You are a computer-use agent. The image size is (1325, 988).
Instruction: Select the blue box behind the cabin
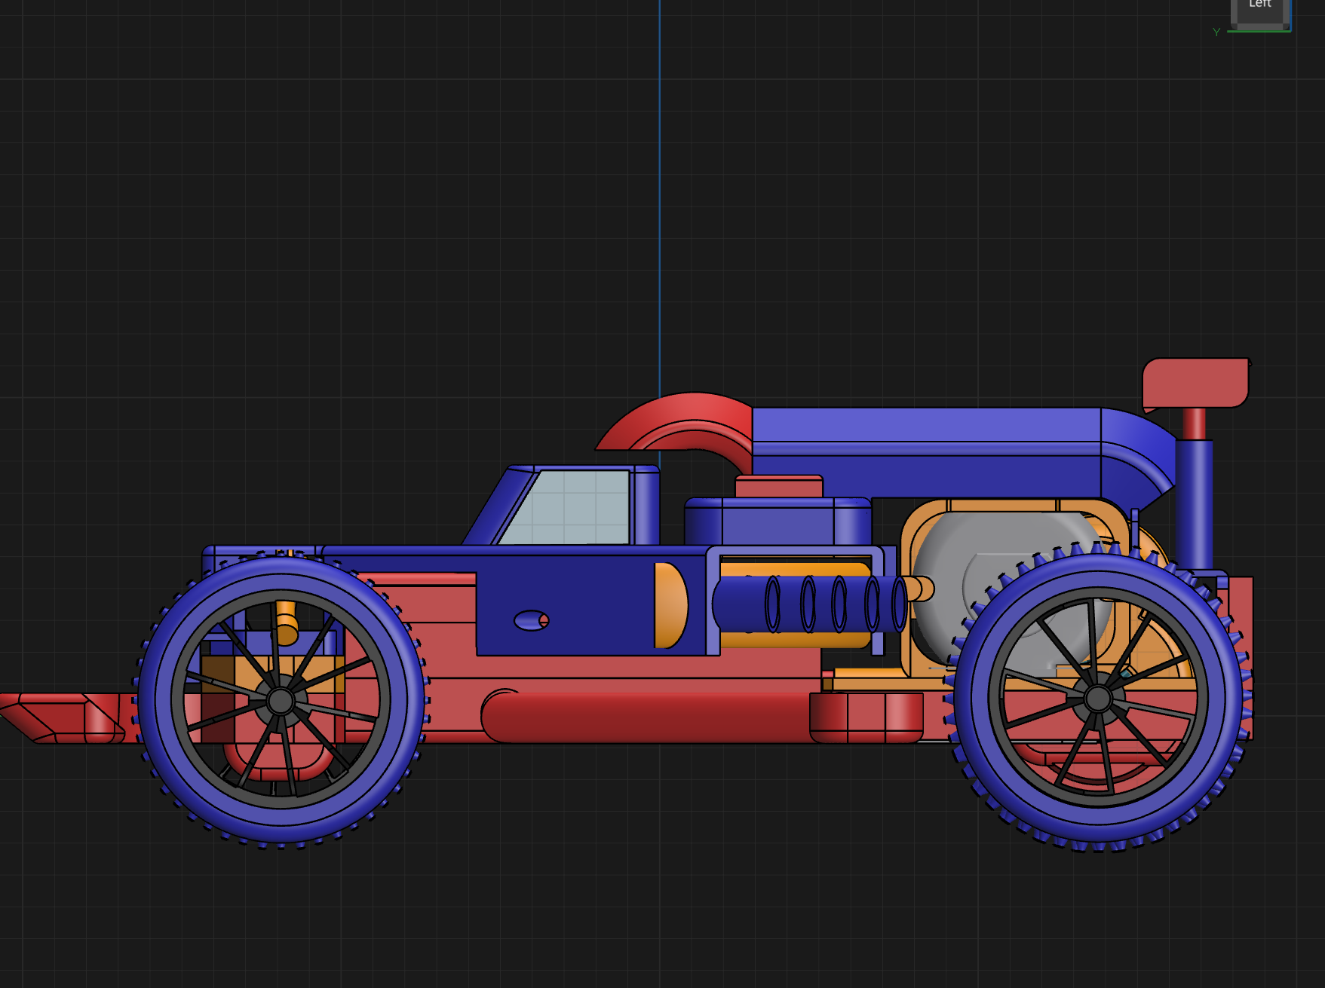[x=778, y=522]
